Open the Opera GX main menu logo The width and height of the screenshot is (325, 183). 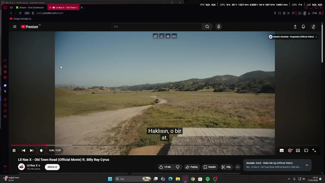[5, 8]
